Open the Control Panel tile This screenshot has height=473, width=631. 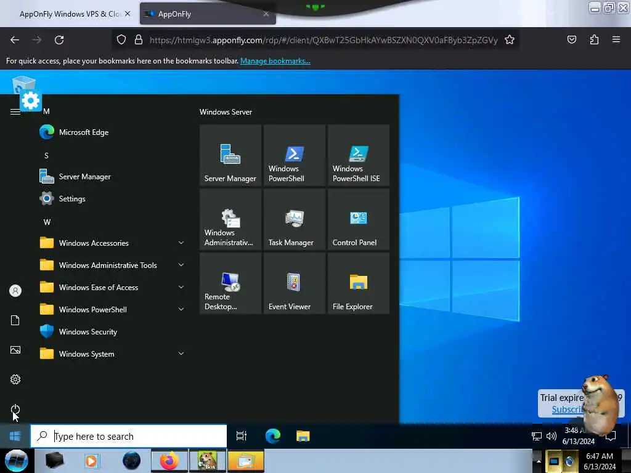tap(359, 219)
